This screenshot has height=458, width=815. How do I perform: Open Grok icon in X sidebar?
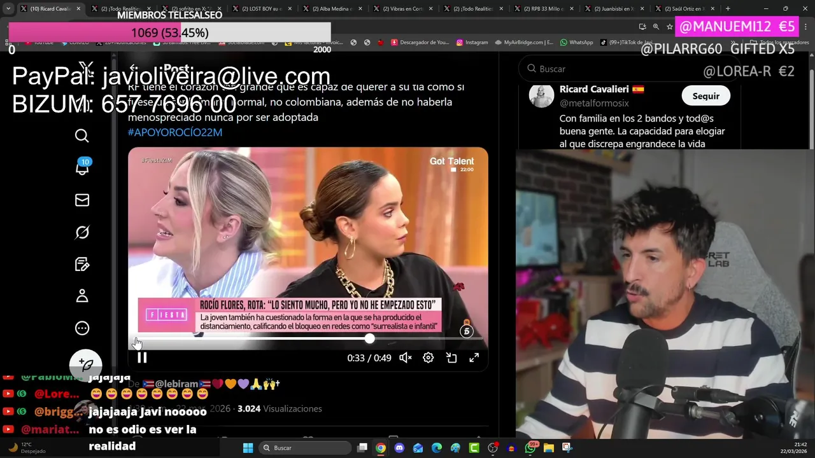click(x=82, y=232)
